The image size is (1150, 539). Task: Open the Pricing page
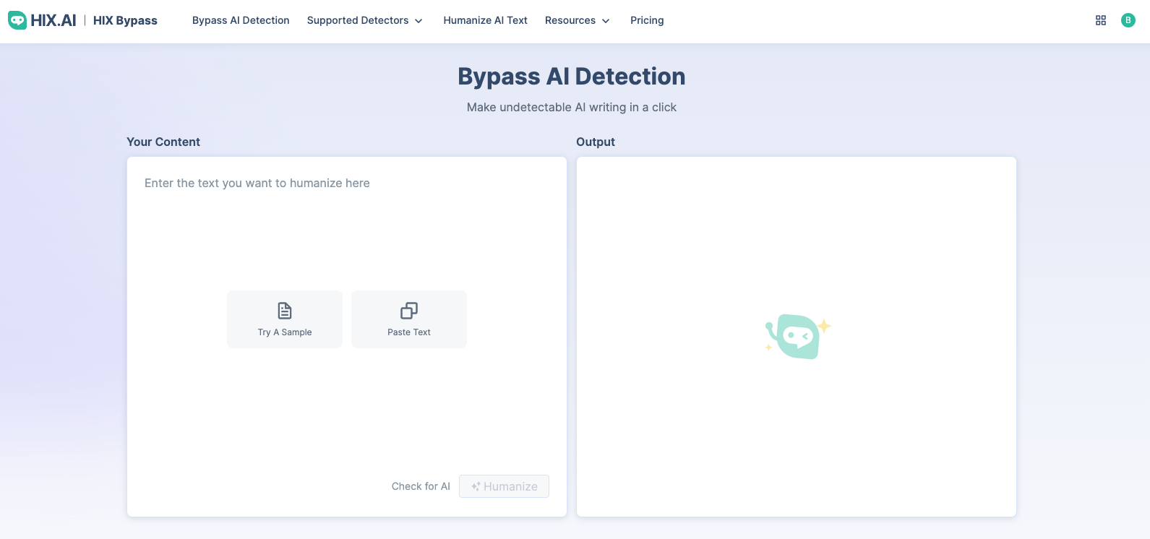[x=647, y=20]
